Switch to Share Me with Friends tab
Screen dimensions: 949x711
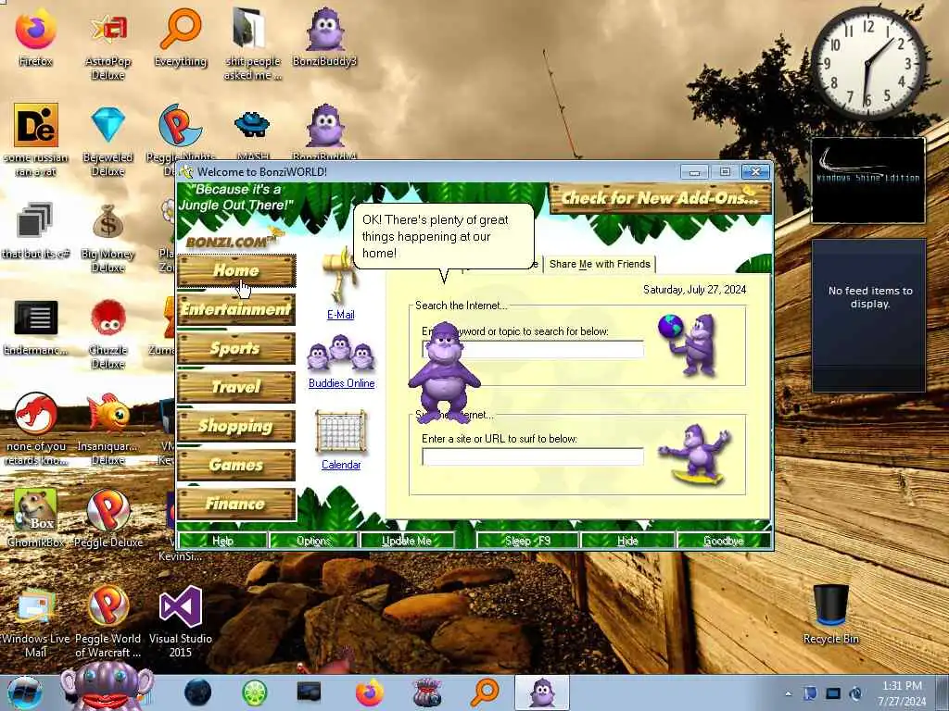[600, 264]
